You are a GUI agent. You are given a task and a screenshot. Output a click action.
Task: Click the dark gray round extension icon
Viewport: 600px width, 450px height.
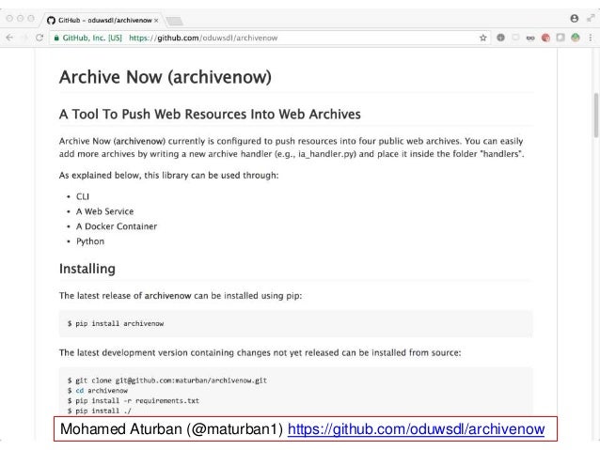pyautogui.click(x=500, y=38)
